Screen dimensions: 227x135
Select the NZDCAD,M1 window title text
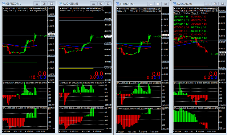point(185,4)
